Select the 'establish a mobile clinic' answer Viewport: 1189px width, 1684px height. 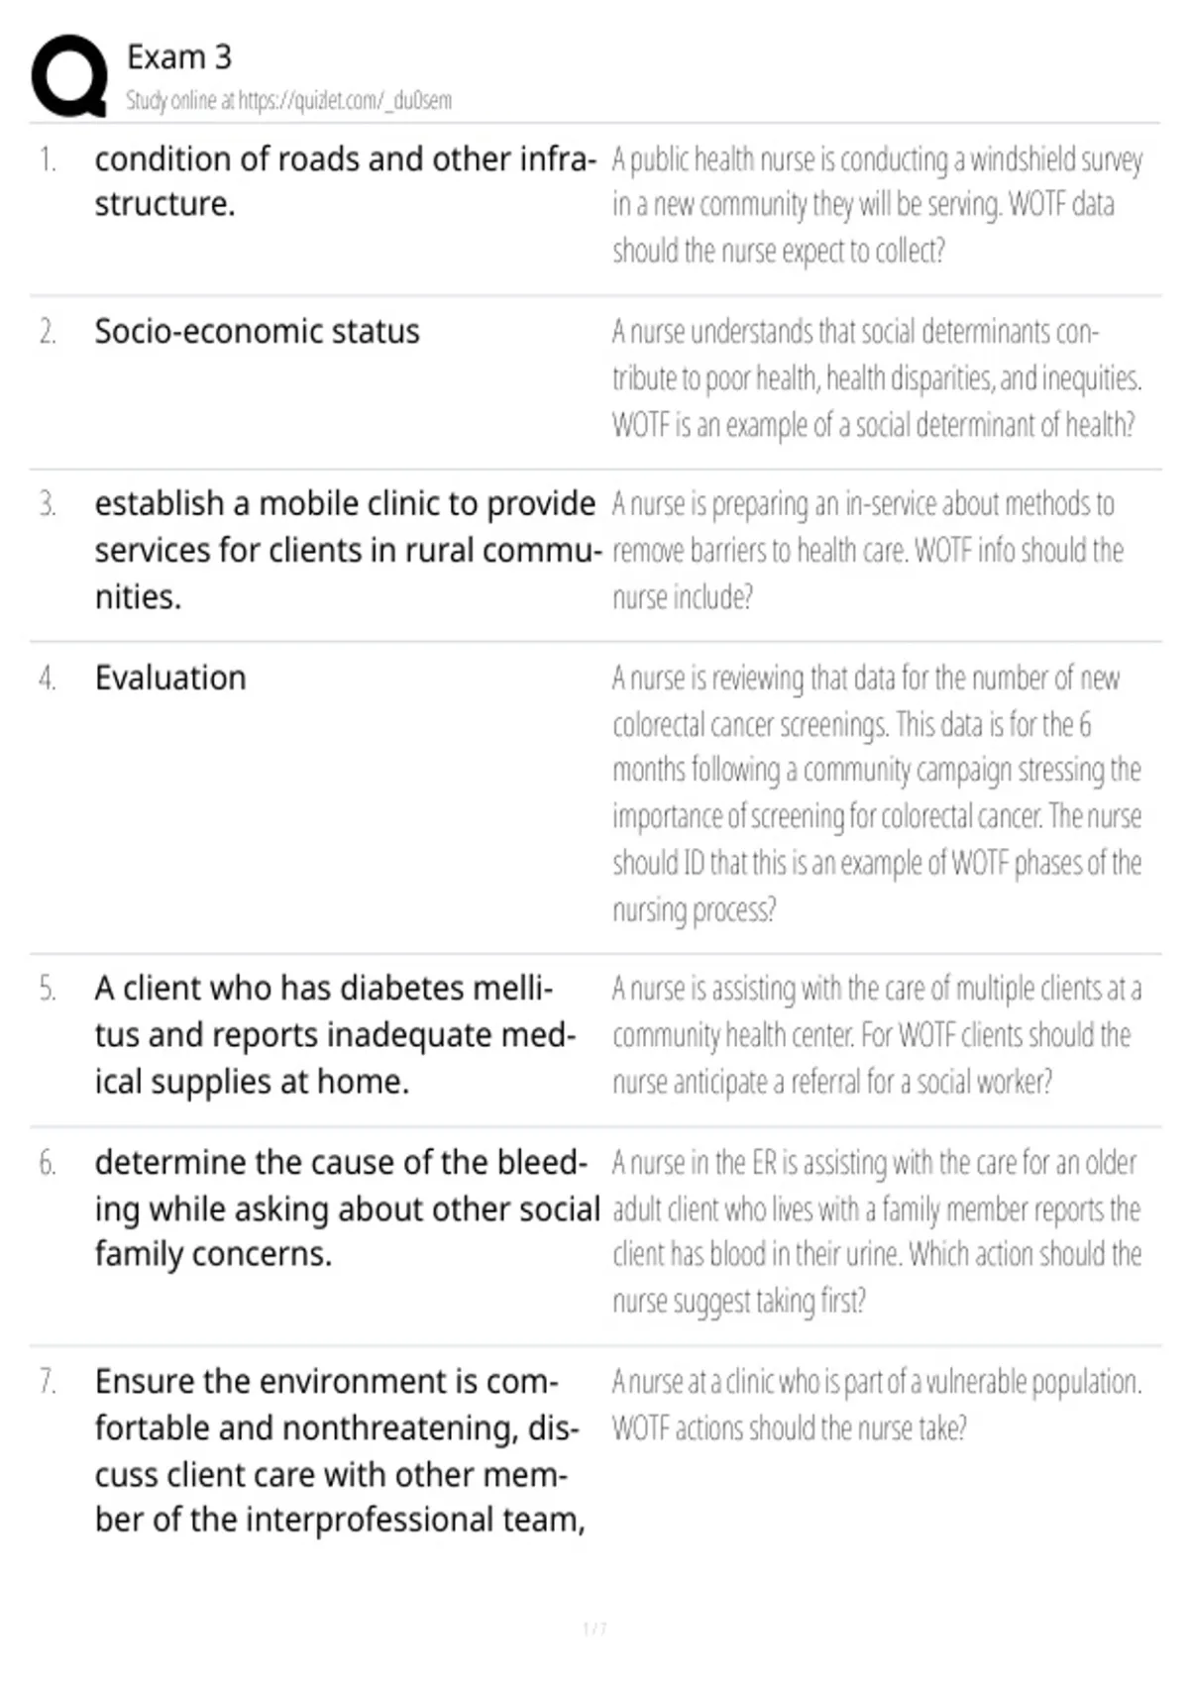pyautogui.click(x=348, y=550)
